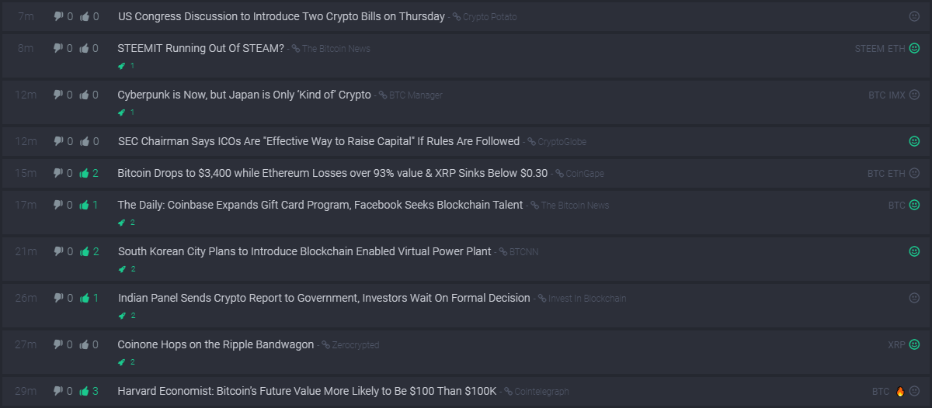Click thumbs-down on the STEEMIT story

coord(58,49)
